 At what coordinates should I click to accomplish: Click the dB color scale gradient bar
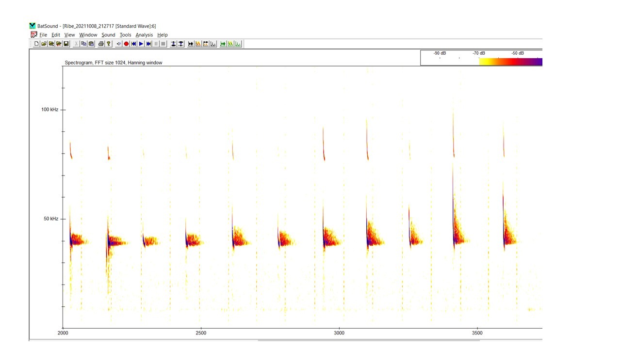[x=510, y=62]
